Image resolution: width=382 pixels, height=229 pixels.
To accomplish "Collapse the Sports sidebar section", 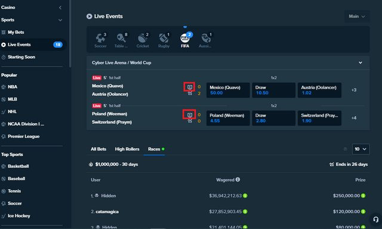I will 60,20.
